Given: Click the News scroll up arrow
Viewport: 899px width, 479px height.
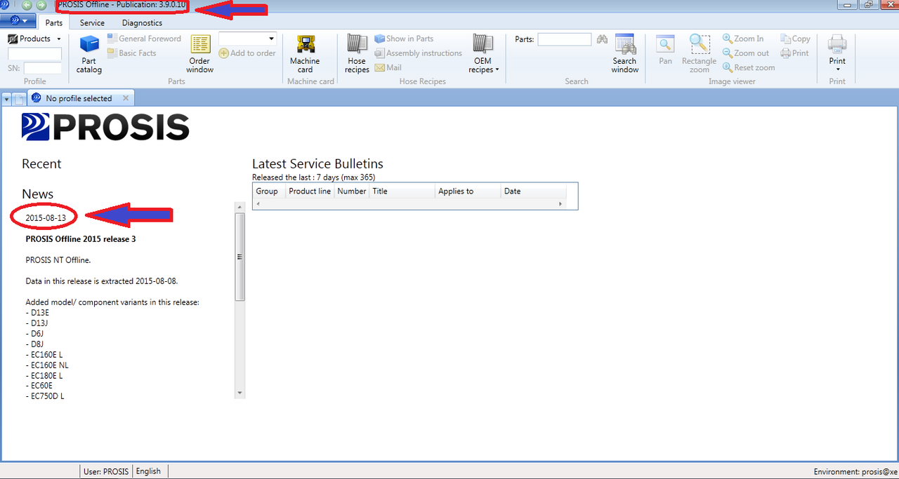Looking at the screenshot, I should point(239,207).
